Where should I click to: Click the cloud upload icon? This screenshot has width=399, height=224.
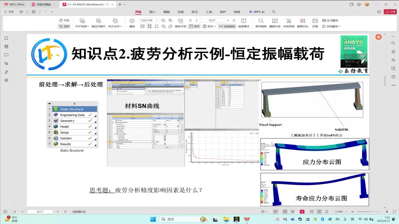[x=379, y=12]
